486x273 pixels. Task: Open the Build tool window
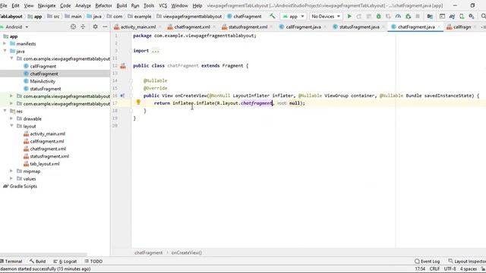[x=37, y=261]
